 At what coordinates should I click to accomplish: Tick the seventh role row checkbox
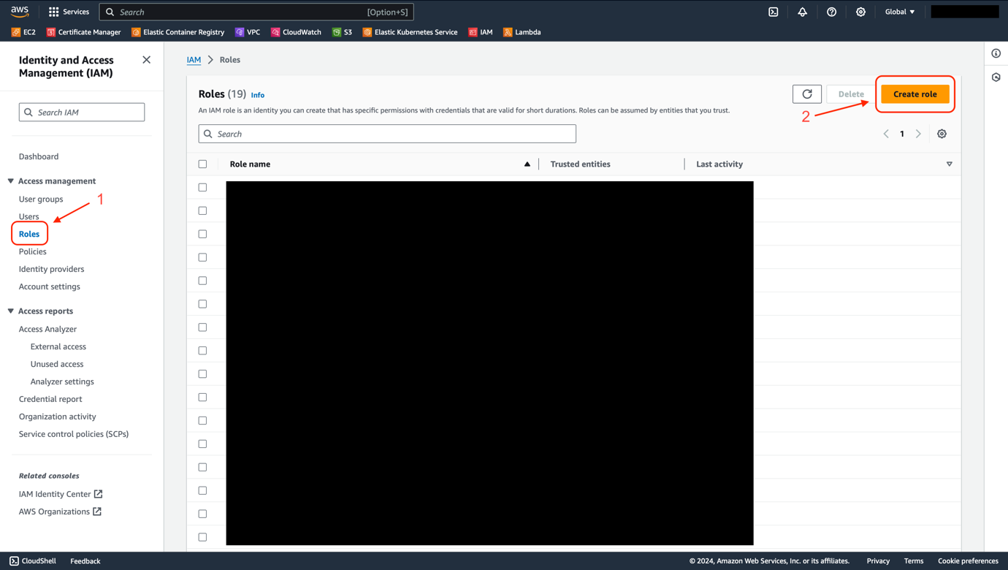click(203, 328)
